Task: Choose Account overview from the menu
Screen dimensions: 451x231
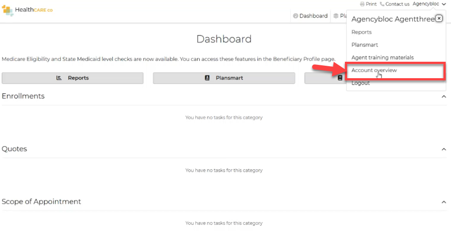Action: [374, 70]
